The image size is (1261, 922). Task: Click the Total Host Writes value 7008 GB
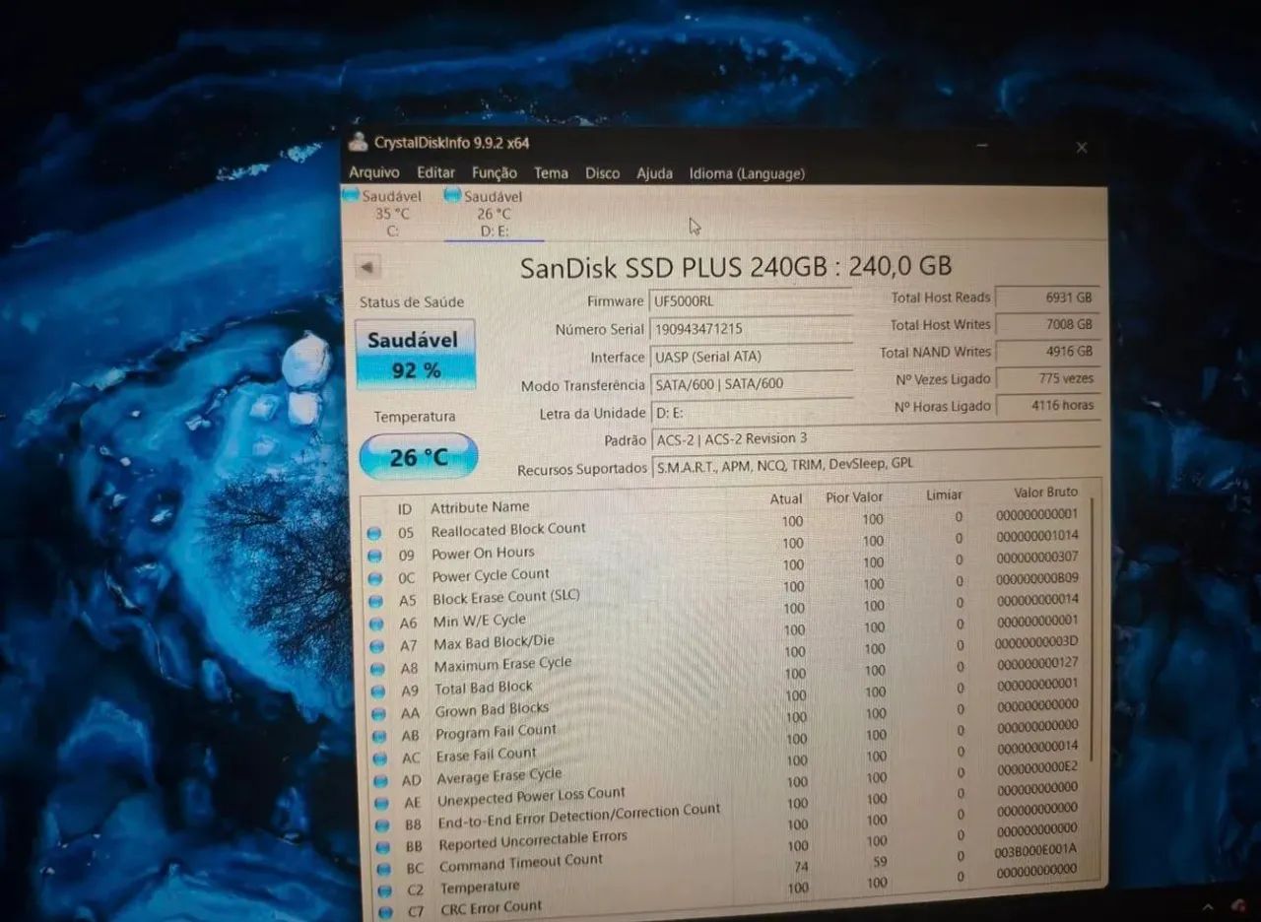click(1046, 324)
